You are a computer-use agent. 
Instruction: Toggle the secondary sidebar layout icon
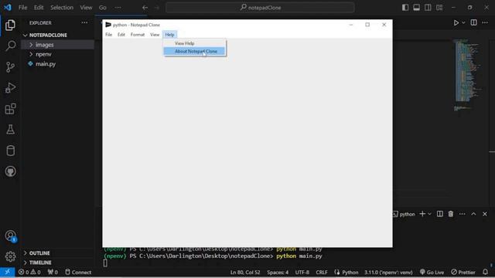tap(428, 8)
